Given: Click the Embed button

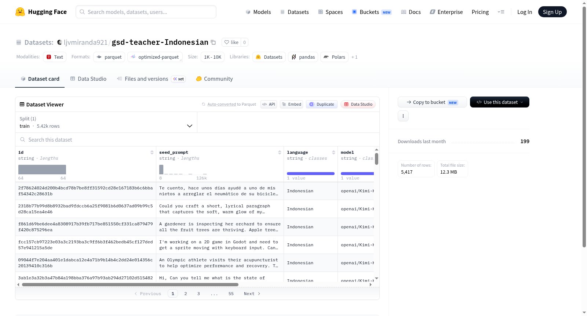Looking at the screenshot, I should [x=291, y=104].
